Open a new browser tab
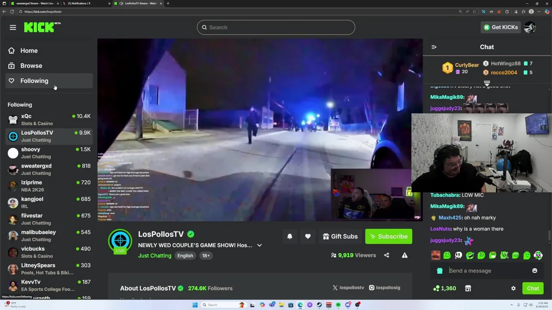Viewport: 552px width, 310px height. click(x=168, y=3)
